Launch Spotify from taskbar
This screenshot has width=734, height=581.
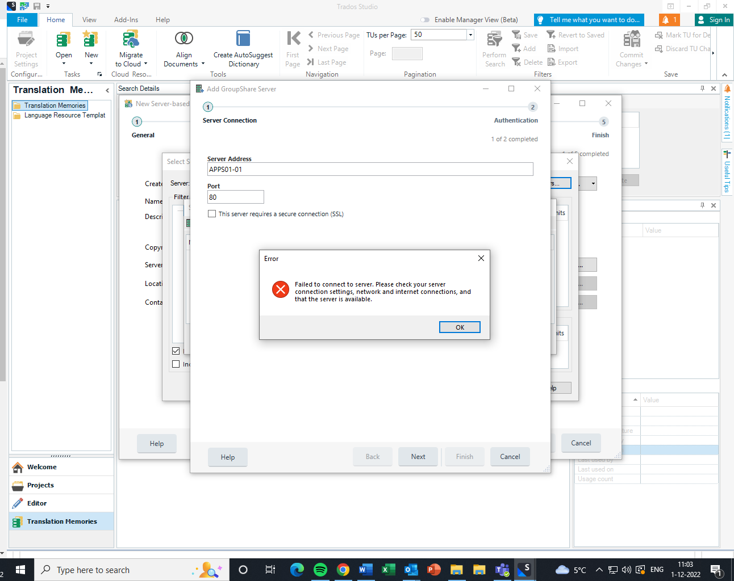point(320,570)
